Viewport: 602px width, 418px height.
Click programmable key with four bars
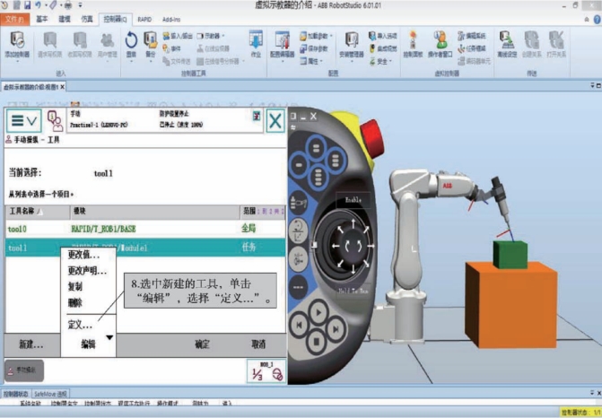(318, 177)
